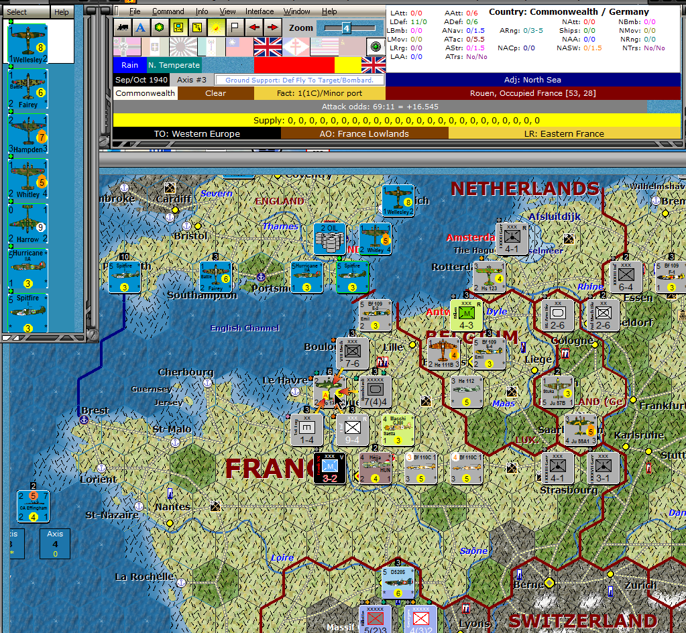This screenshot has width=686, height=633.
Task: Open the Info menu
Action: point(202,11)
